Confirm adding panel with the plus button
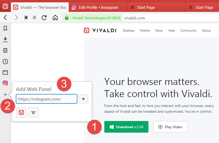219x143 pixels. tap(83, 99)
